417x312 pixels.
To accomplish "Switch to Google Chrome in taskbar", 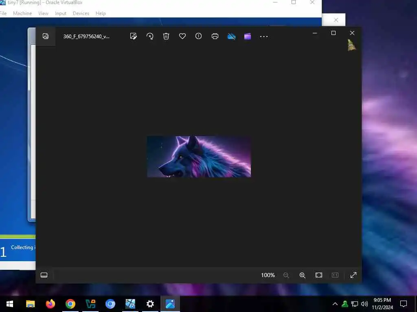I will click(70, 304).
